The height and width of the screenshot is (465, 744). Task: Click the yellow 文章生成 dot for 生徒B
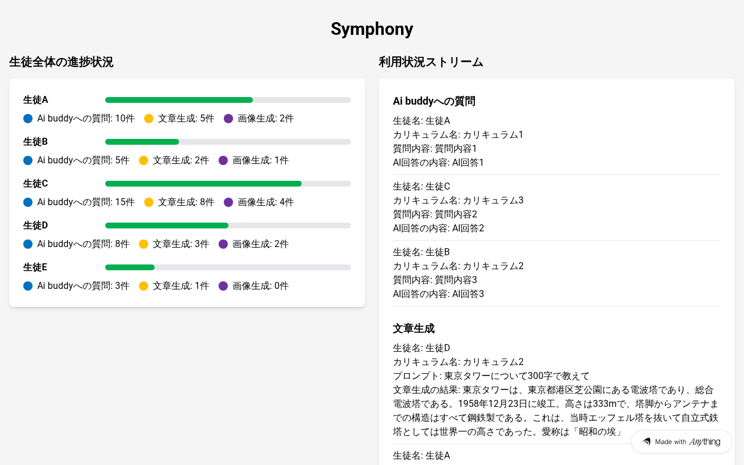(144, 160)
